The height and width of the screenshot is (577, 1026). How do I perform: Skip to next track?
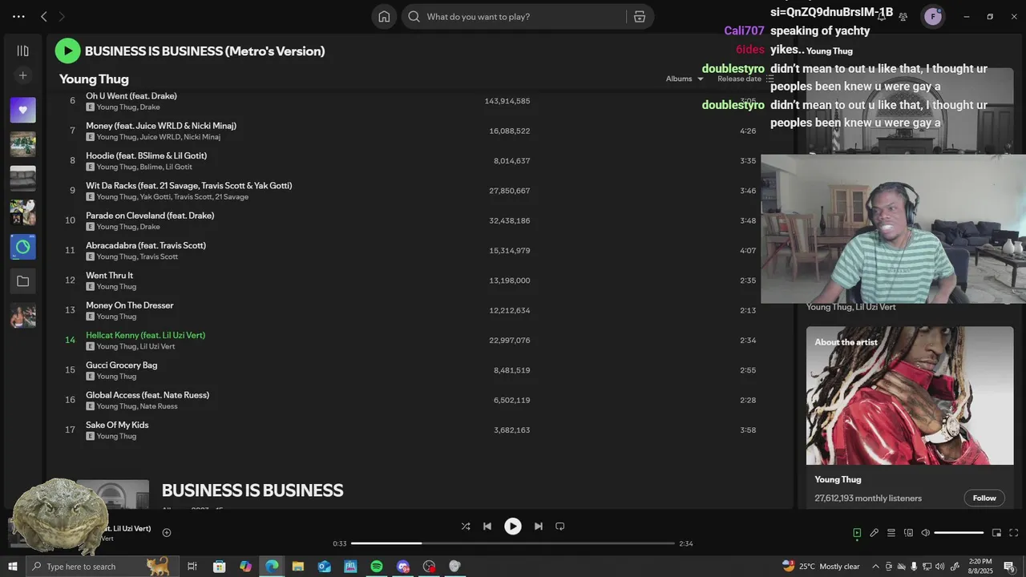[539, 527]
